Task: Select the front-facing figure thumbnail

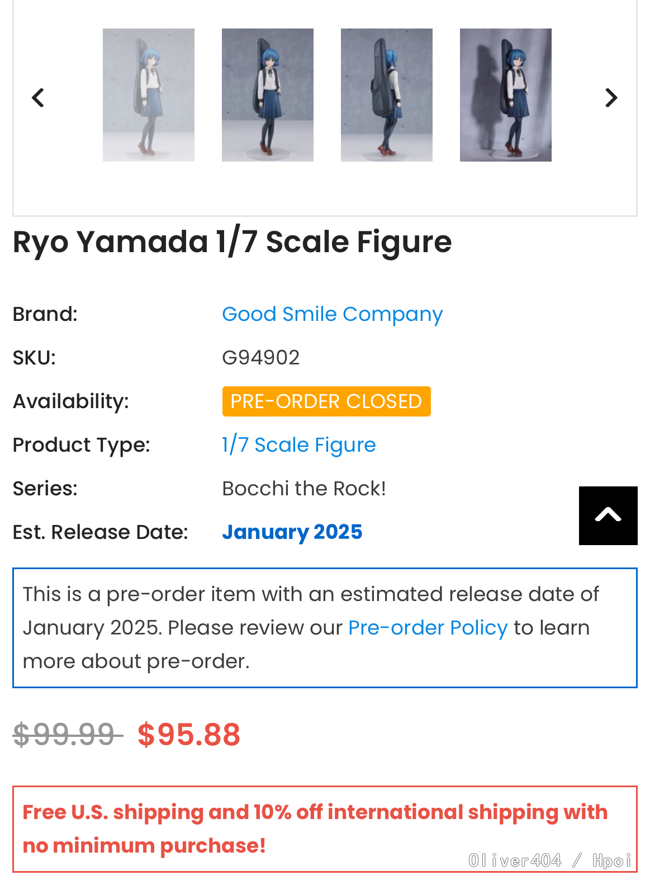Action: 268,95
